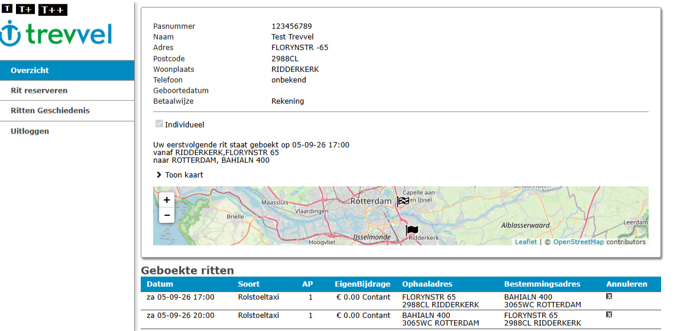
Task: Select Uitloggen to log out
Action: 67,131
